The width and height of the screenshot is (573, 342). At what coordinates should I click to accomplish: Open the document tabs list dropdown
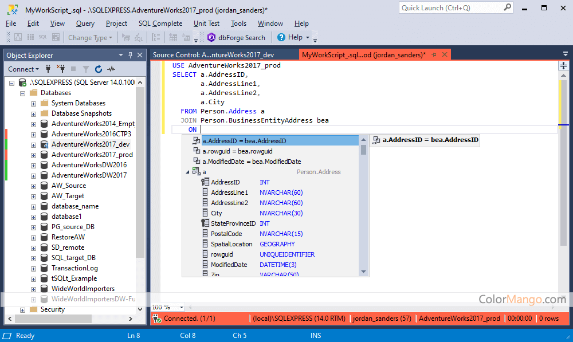pos(566,54)
